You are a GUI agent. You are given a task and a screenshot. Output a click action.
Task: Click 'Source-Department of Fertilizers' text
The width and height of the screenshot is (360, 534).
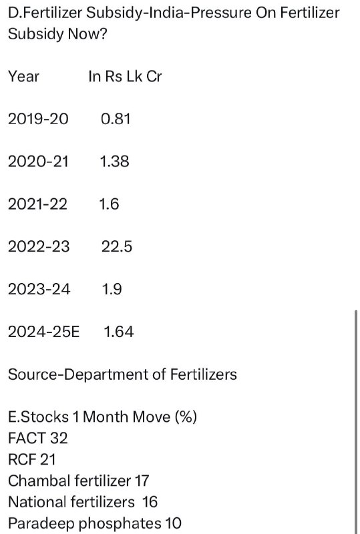(x=122, y=374)
